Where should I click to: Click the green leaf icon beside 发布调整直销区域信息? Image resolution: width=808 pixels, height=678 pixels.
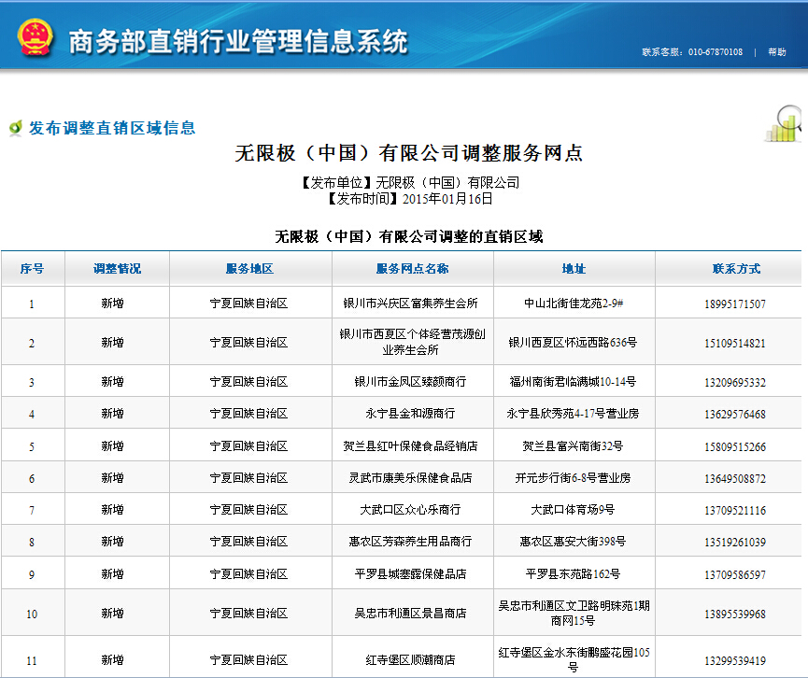[x=15, y=128]
